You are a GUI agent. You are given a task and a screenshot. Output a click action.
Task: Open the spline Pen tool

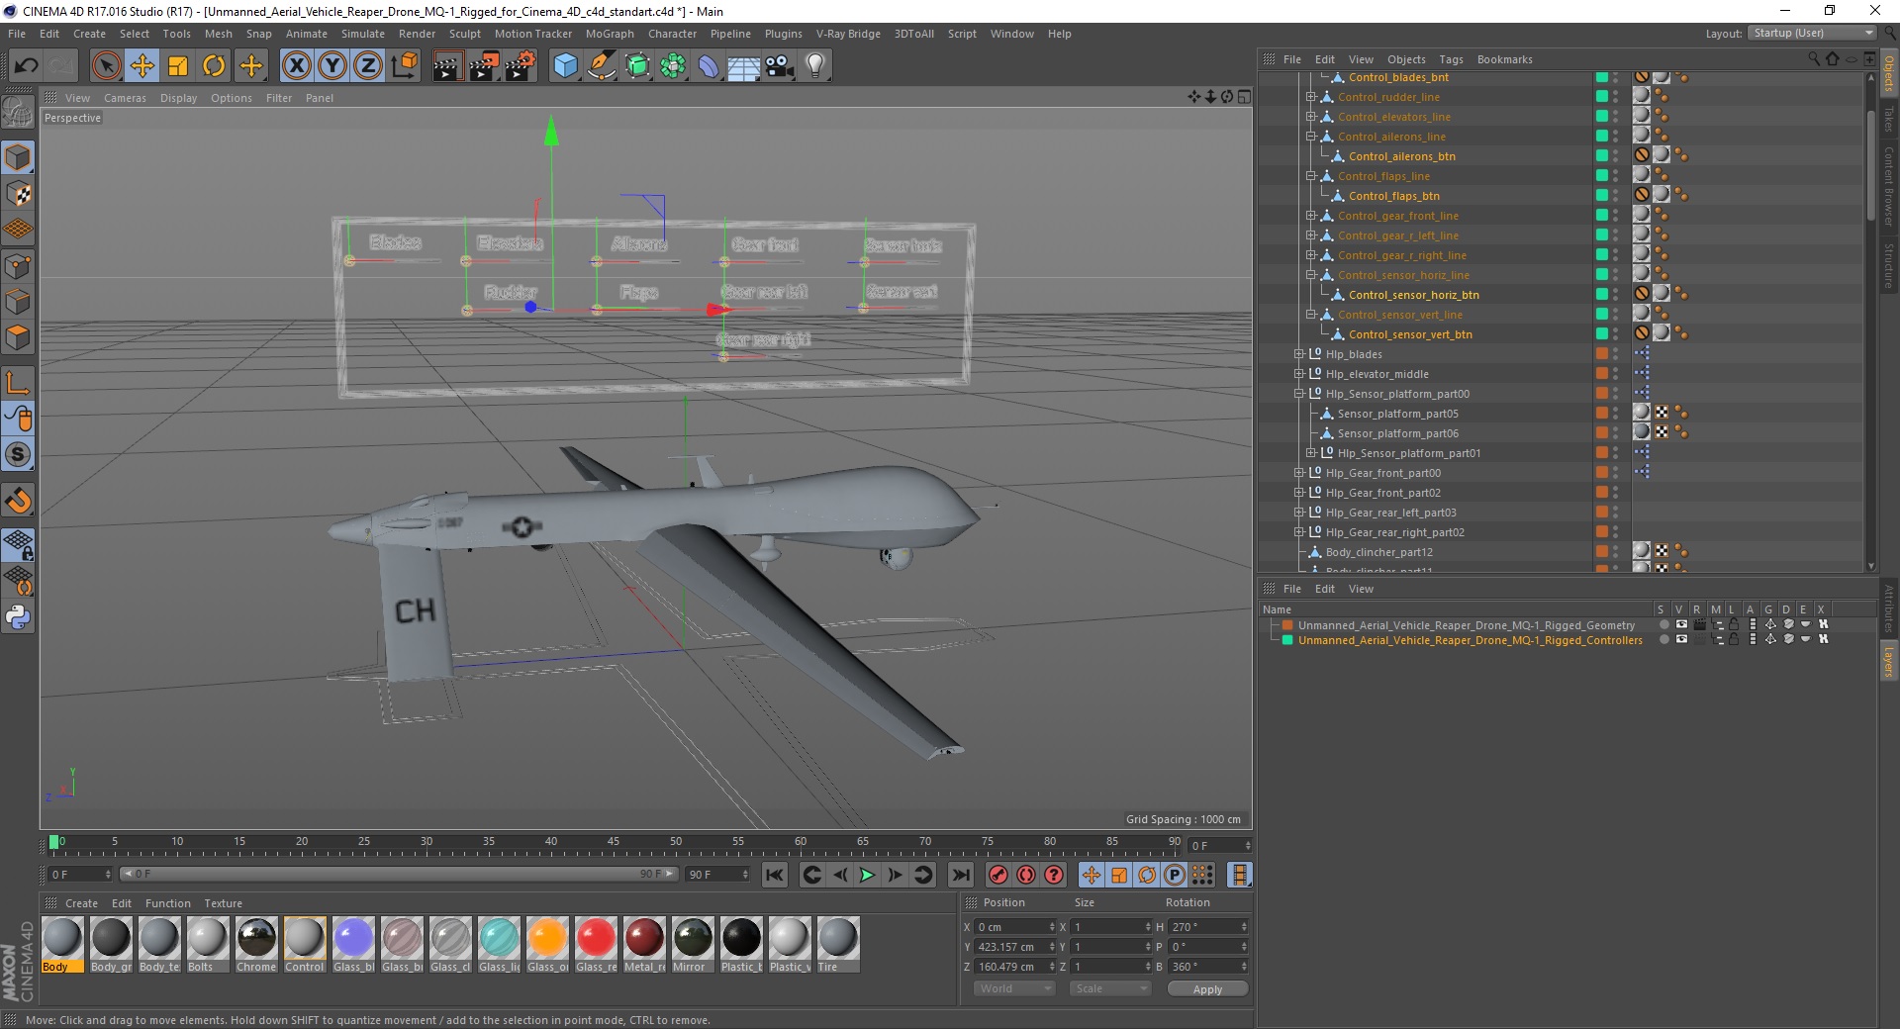[x=602, y=66]
